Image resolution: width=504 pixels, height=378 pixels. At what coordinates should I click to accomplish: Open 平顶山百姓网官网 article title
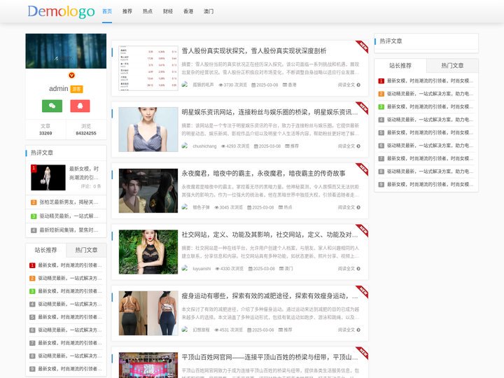pos(269,357)
